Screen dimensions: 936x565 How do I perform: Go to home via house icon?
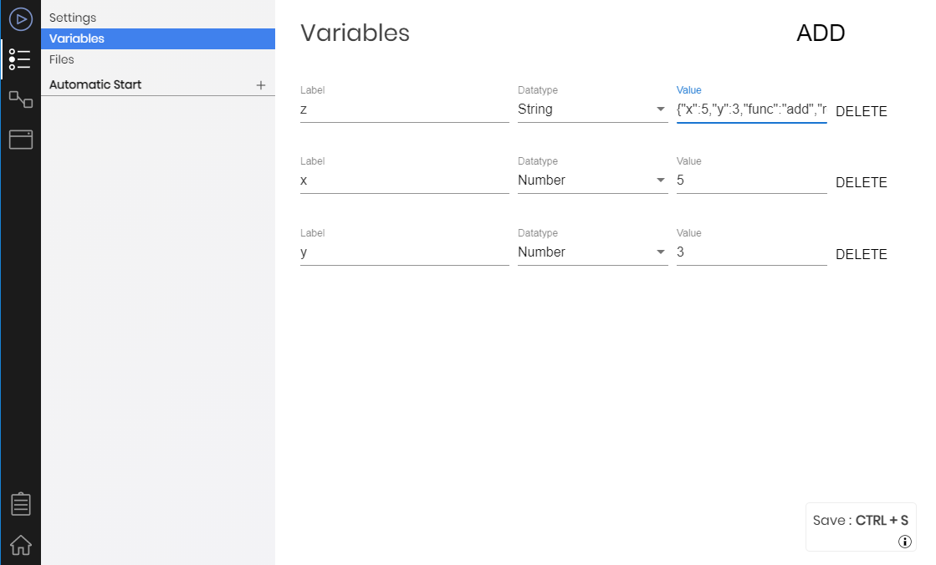click(21, 544)
